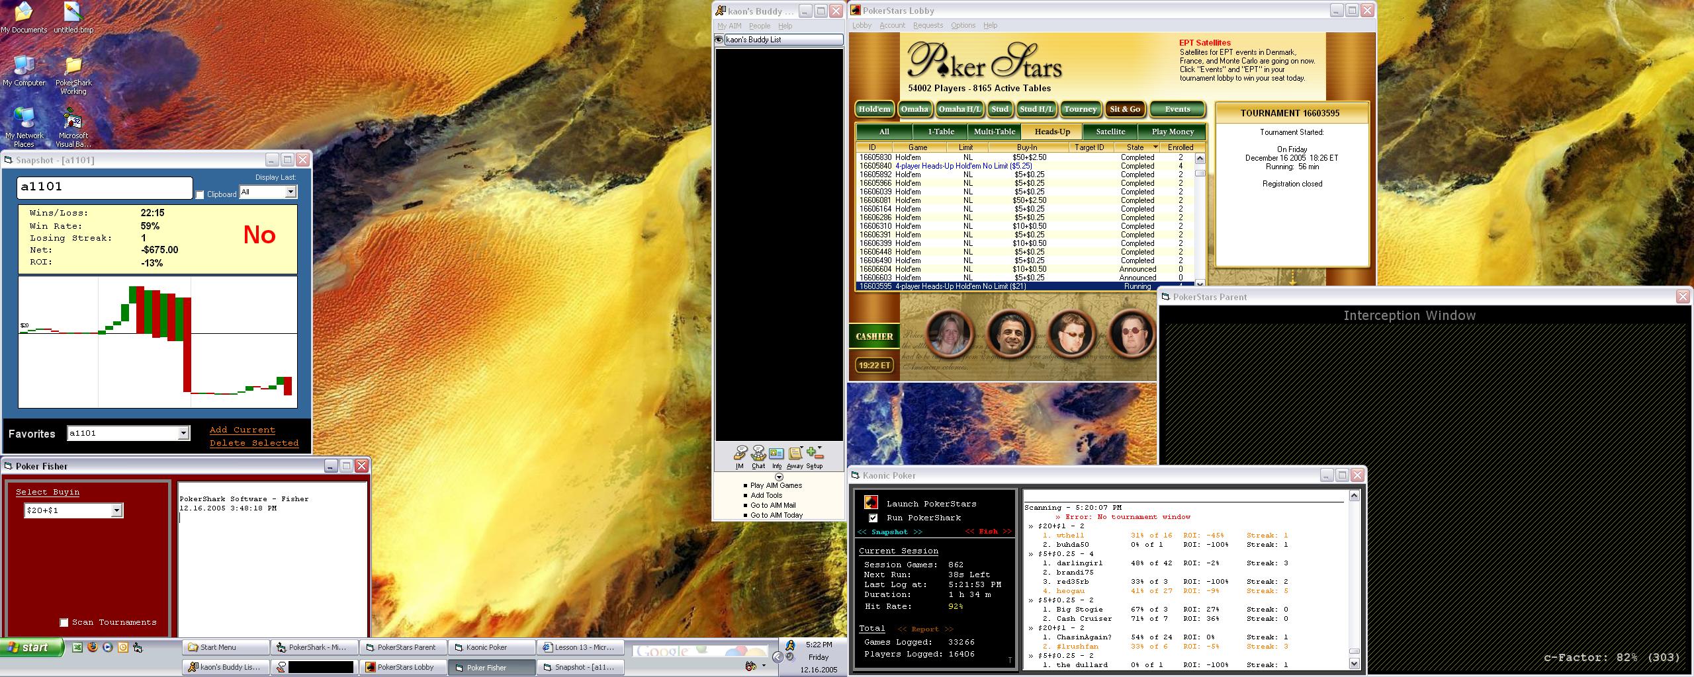The image size is (1694, 677).
Task: Click the Add Current link
Action: pos(242,430)
